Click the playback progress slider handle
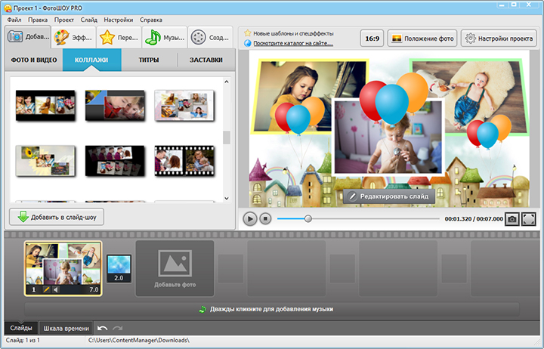 308,218
